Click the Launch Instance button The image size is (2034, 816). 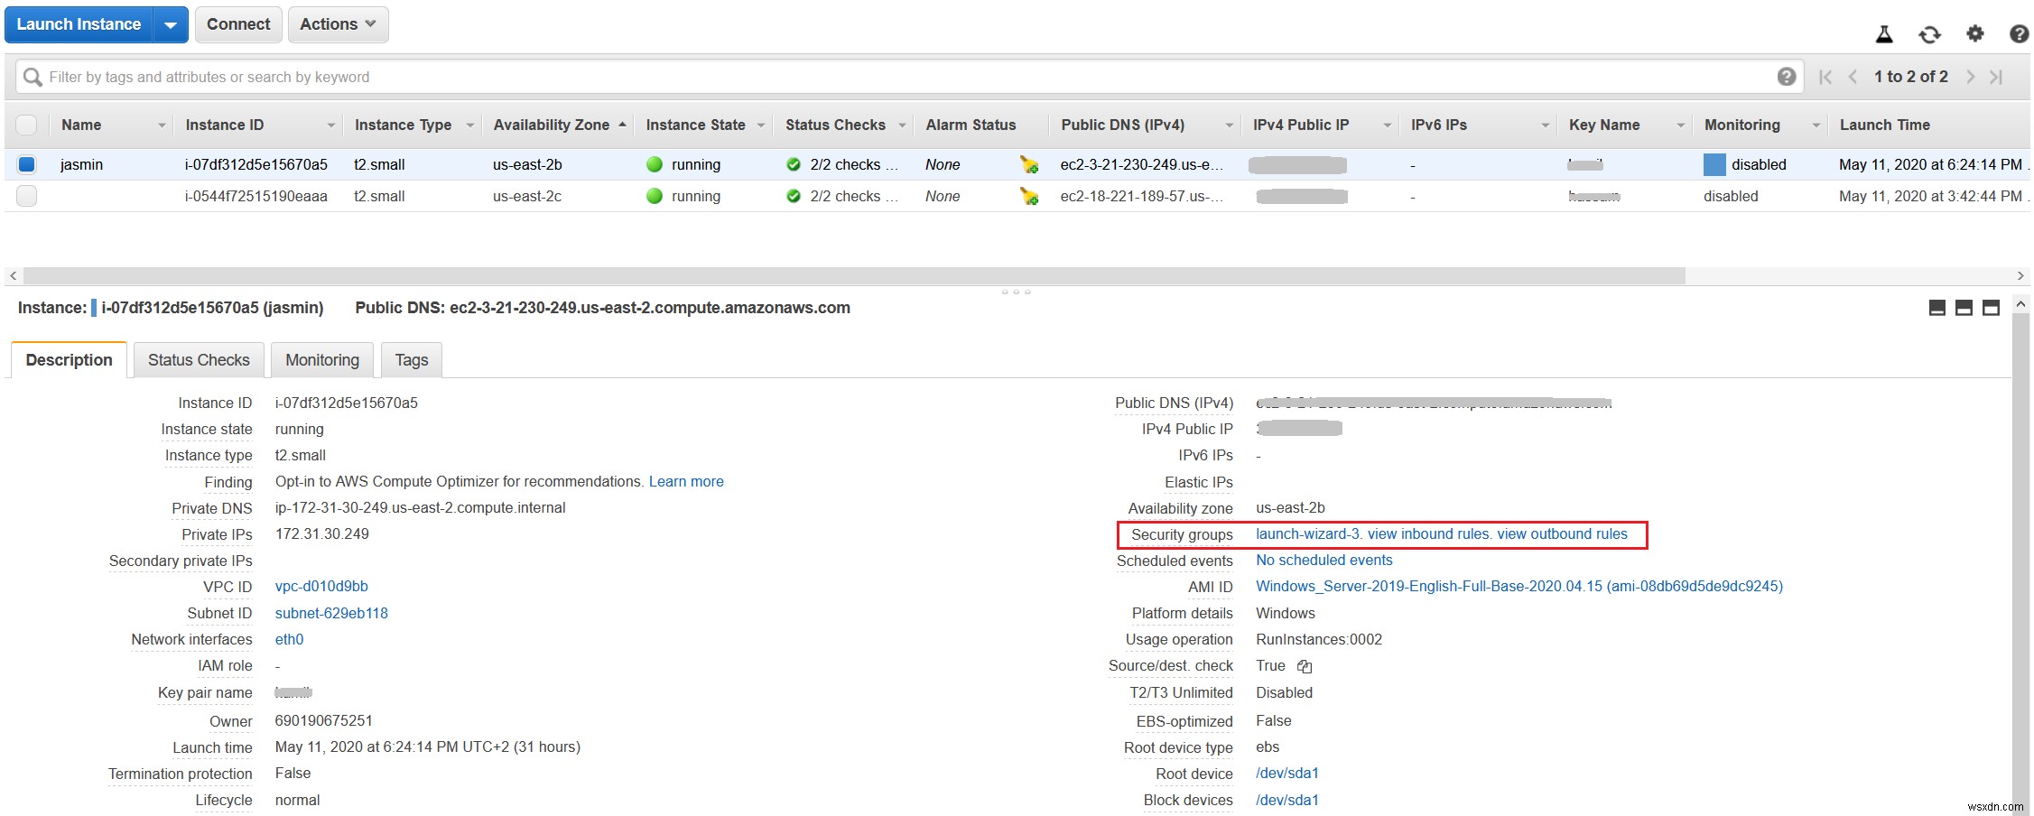click(x=79, y=24)
